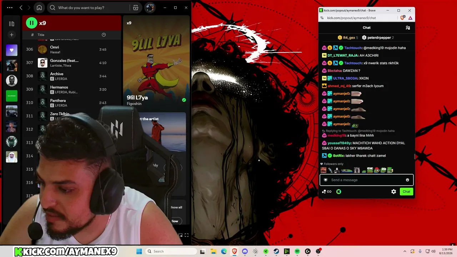Open Tachtouch's profile in stats message
Viewport: 457px width, 257px height.
(353, 63)
